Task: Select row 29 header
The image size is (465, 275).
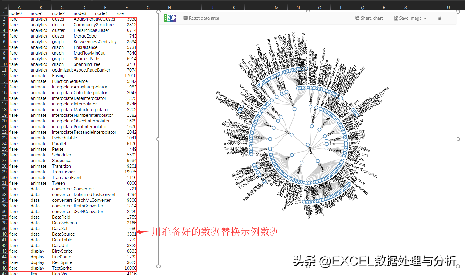Action: tap(4, 172)
